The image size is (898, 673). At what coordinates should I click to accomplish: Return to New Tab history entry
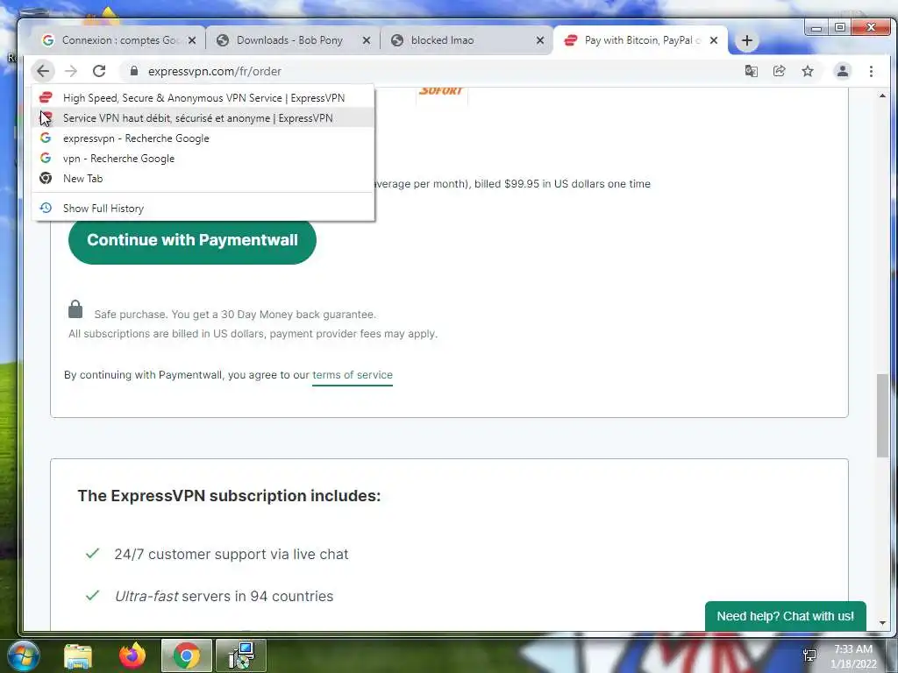[203, 178]
